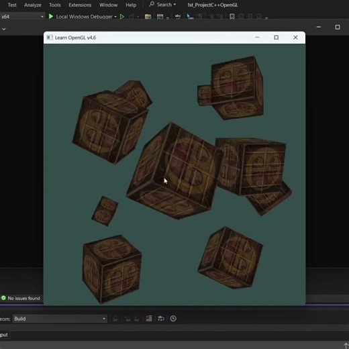Open the Help menu
Viewport: 349px width, 349px height.
131,5
